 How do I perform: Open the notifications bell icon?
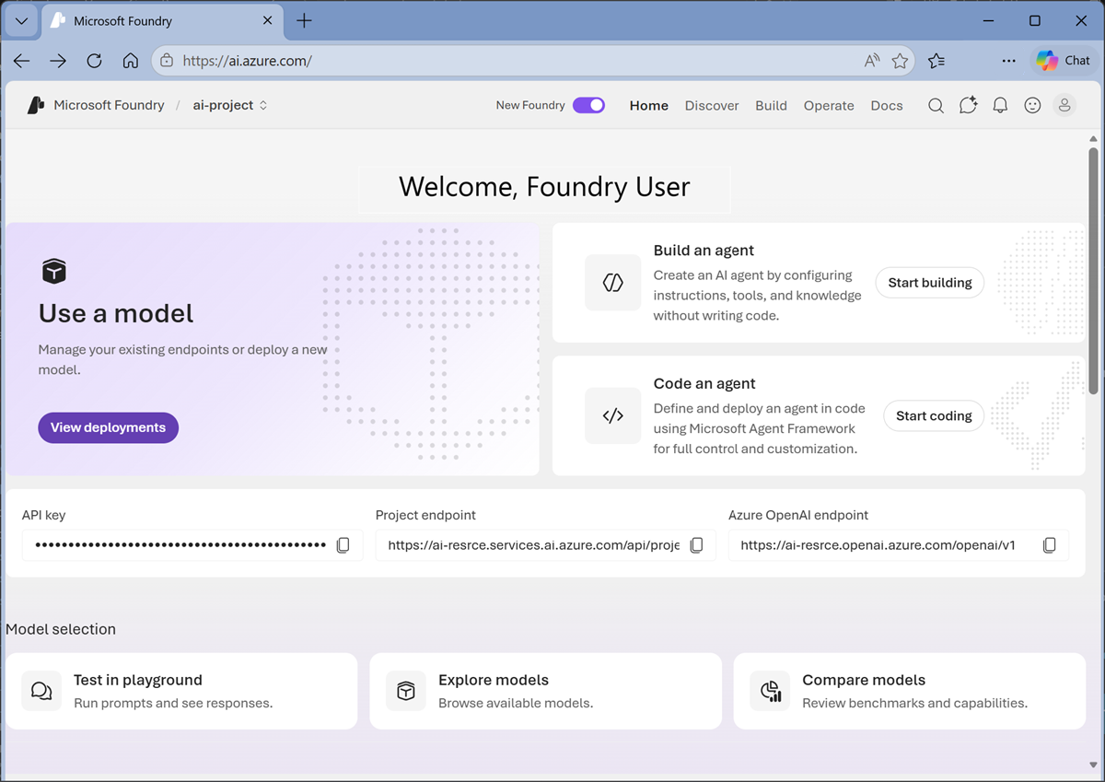1000,106
